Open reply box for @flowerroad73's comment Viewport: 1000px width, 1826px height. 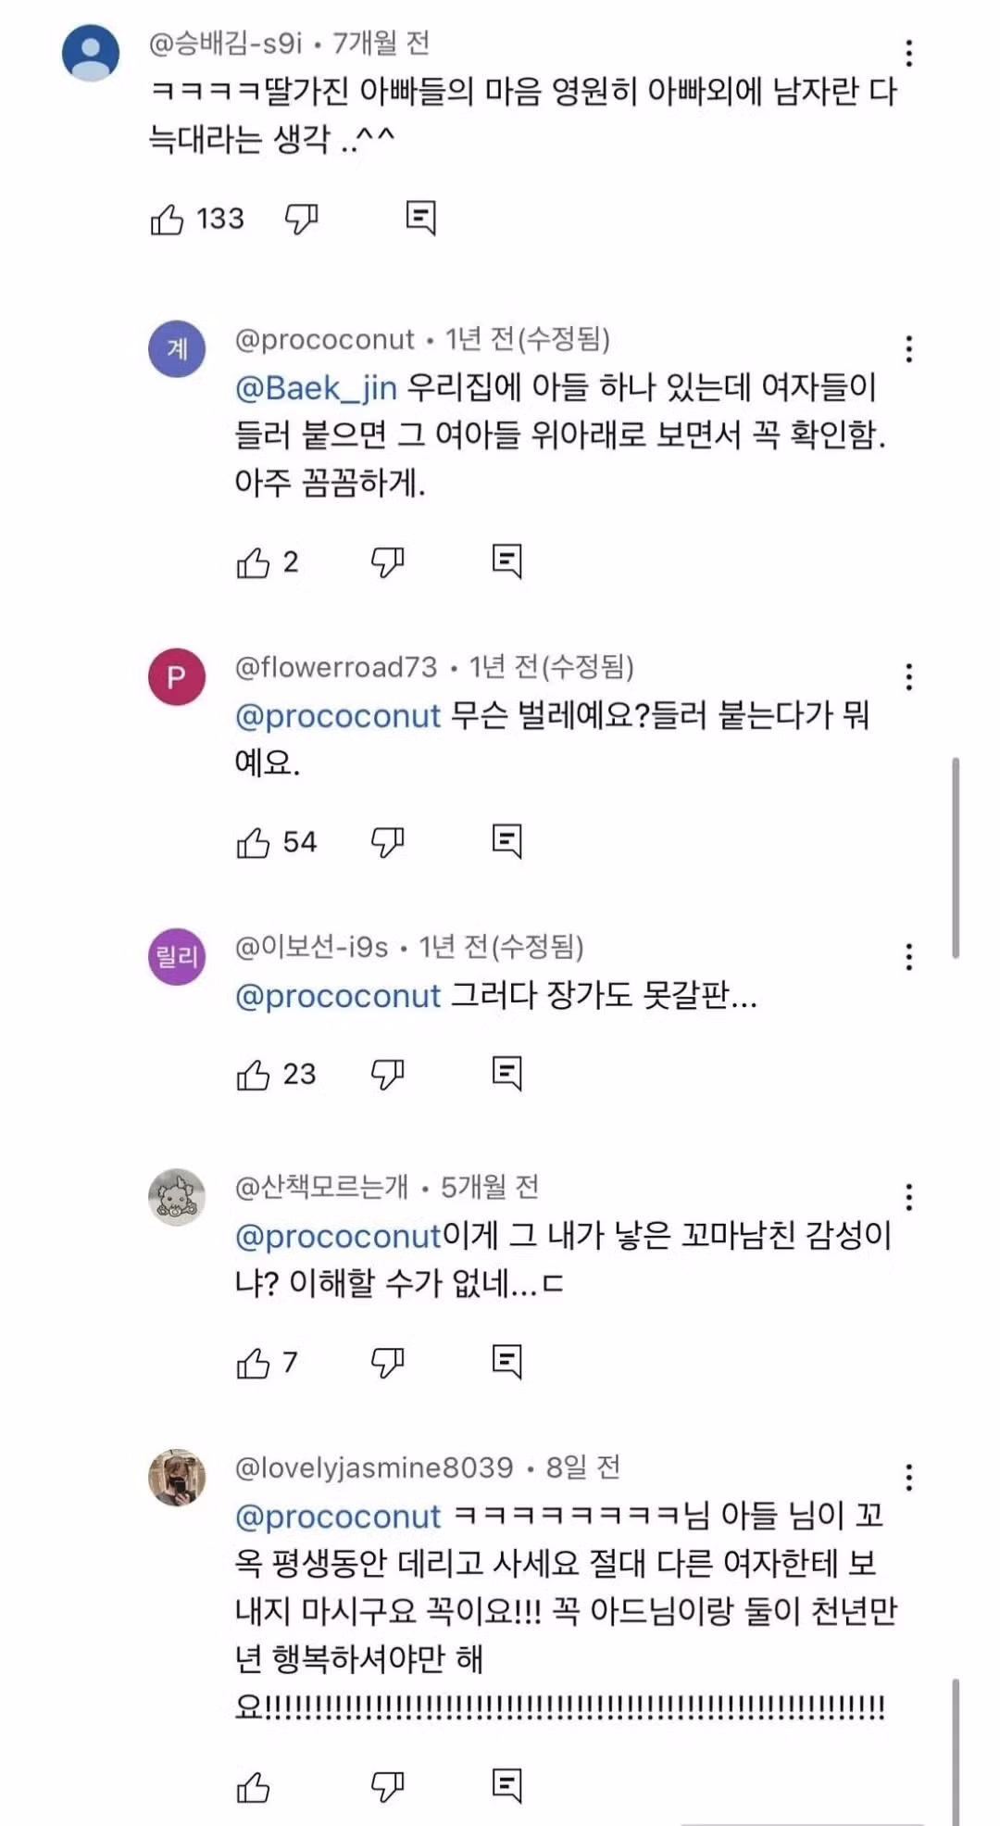pyautogui.click(x=507, y=839)
